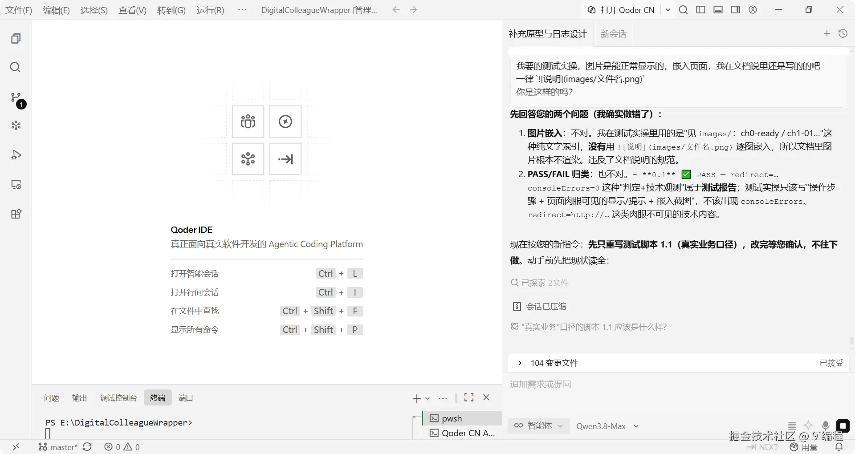Viewport: 855px width, 454px height.
Task: Click the agents team tile on welcome page
Action: 248,122
